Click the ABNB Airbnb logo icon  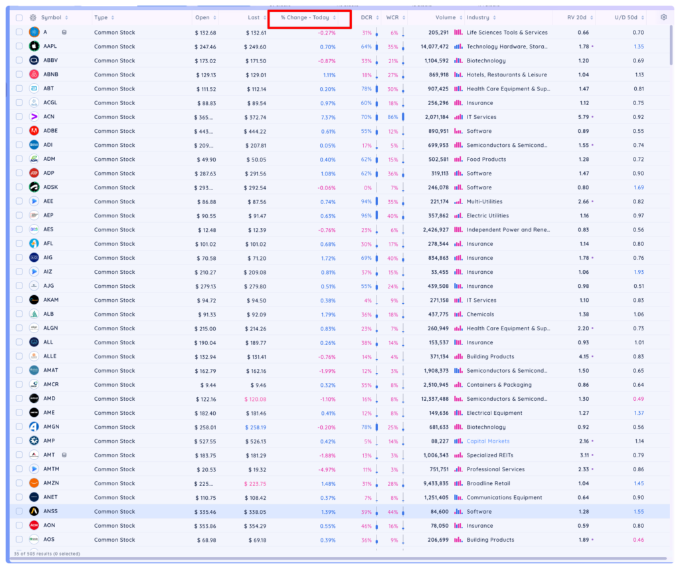pyautogui.click(x=34, y=74)
